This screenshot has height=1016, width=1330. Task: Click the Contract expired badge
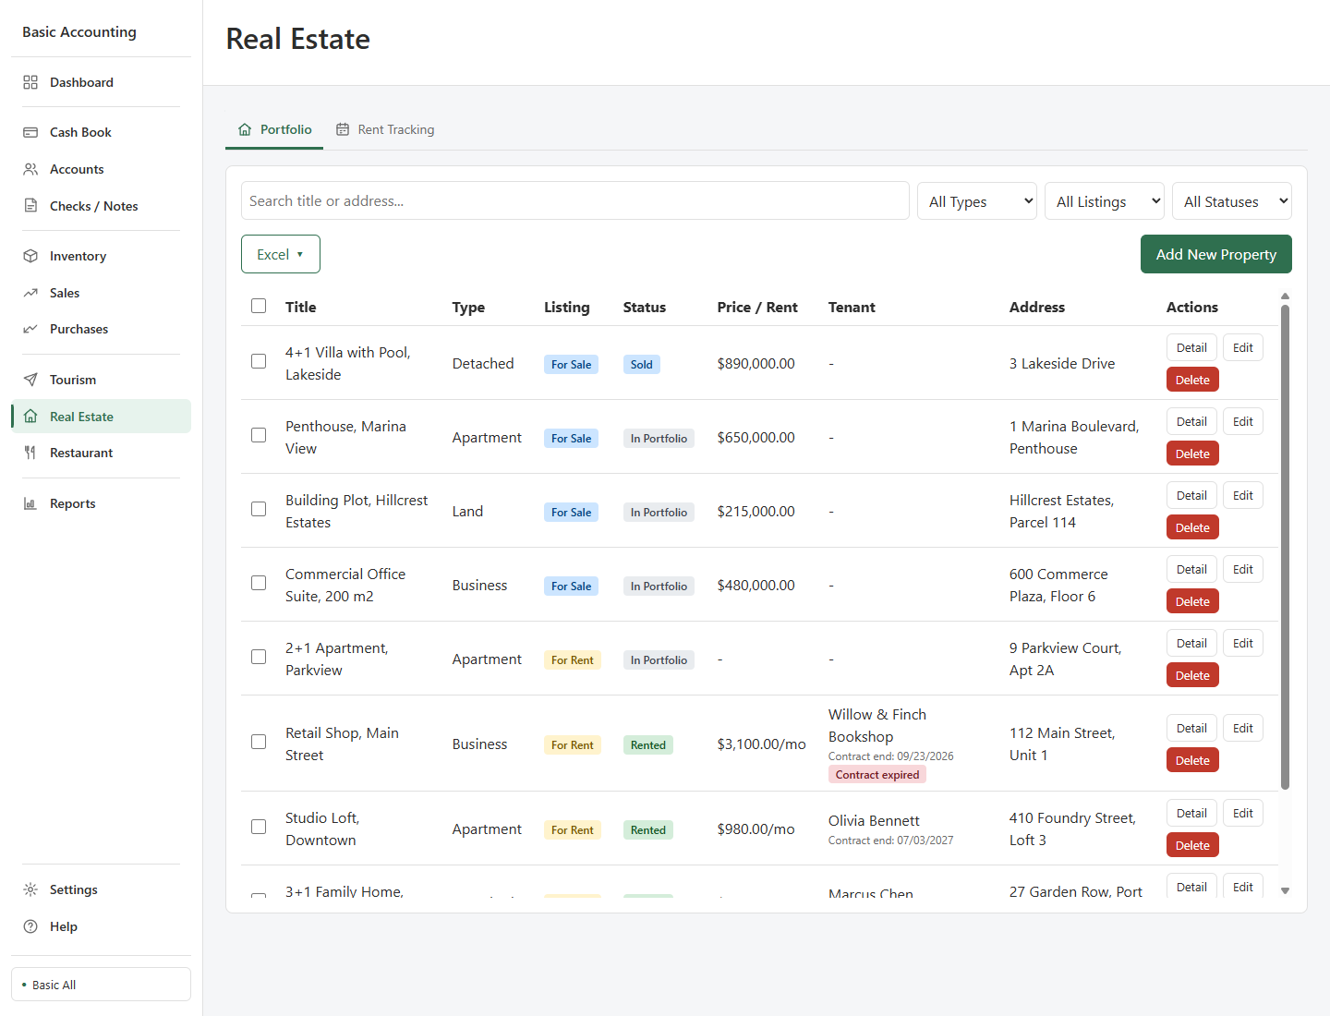point(877,775)
